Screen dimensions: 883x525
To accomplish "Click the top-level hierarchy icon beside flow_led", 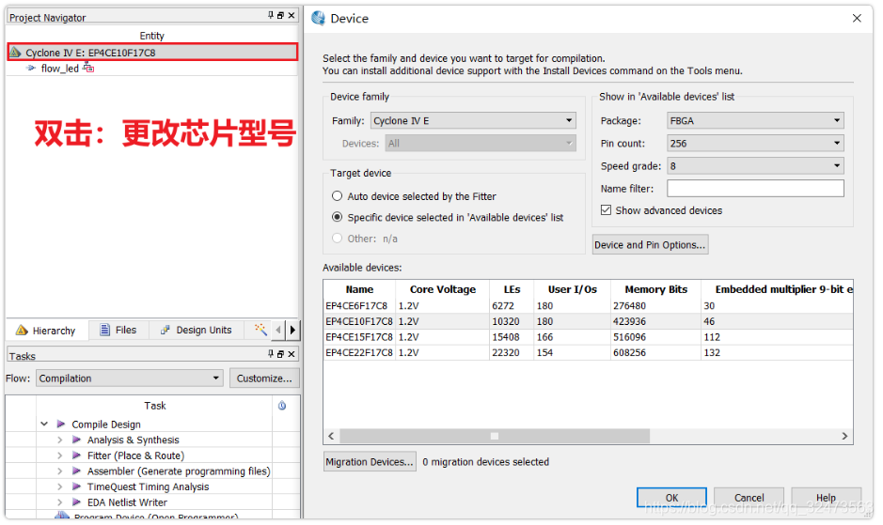I will pyautogui.click(x=88, y=68).
